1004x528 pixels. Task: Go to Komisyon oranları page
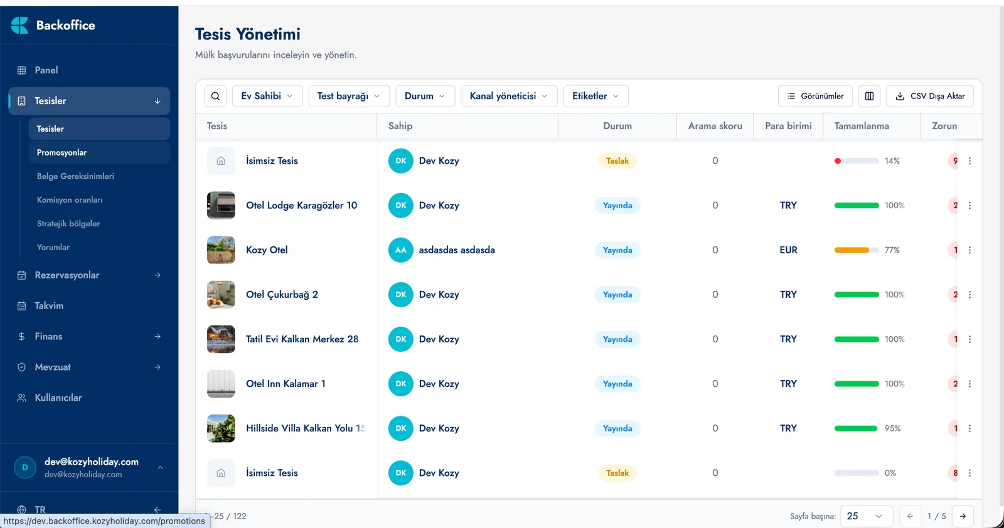[99, 200]
